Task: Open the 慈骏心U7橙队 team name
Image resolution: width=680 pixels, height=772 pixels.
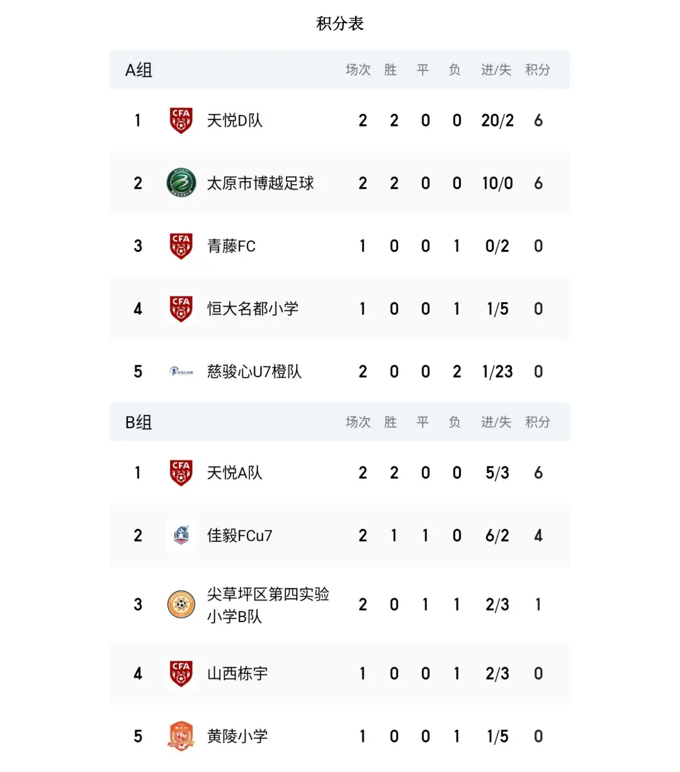Action: [x=254, y=372]
